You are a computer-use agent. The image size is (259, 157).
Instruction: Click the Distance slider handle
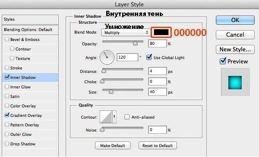104,71
